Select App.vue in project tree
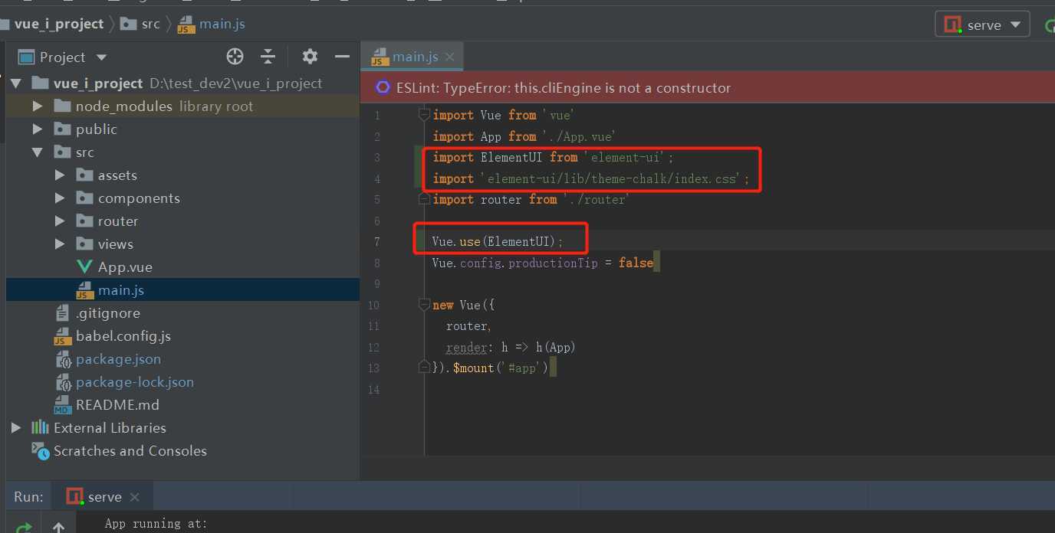Screen dimensions: 1055x533 click(x=125, y=267)
